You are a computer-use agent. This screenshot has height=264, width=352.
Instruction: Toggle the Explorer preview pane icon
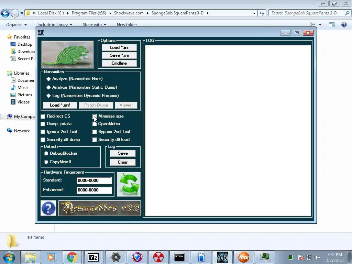click(x=332, y=25)
